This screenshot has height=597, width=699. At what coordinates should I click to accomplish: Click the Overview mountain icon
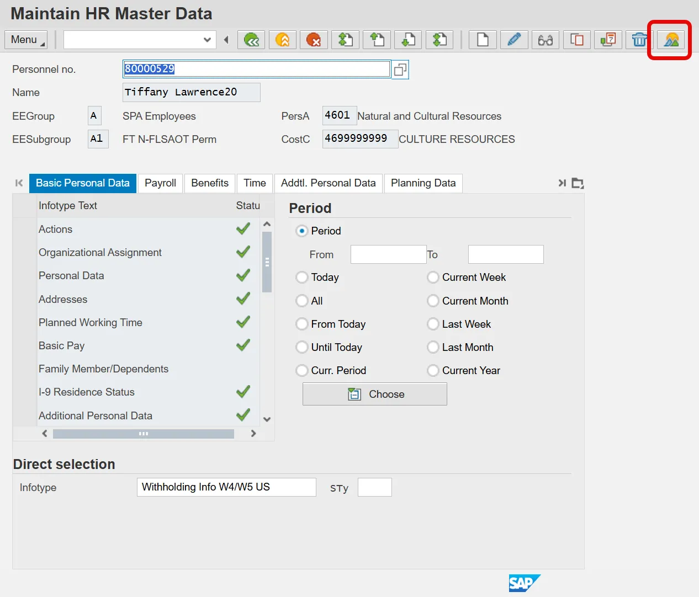(671, 40)
